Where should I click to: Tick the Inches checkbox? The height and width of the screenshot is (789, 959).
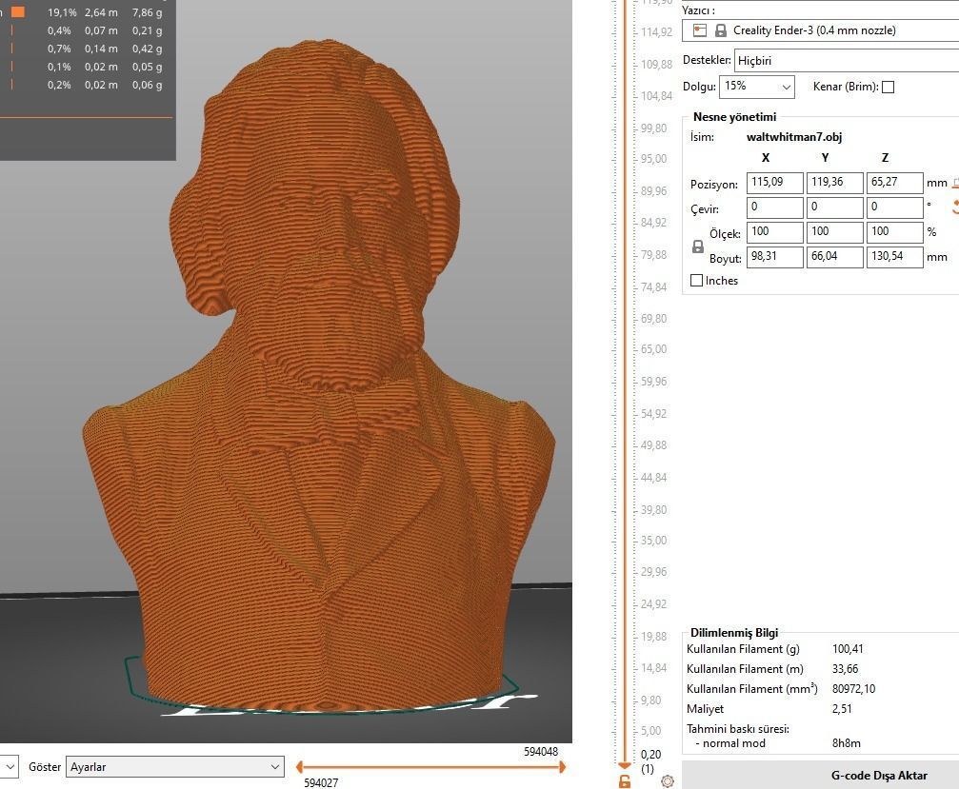tap(696, 281)
